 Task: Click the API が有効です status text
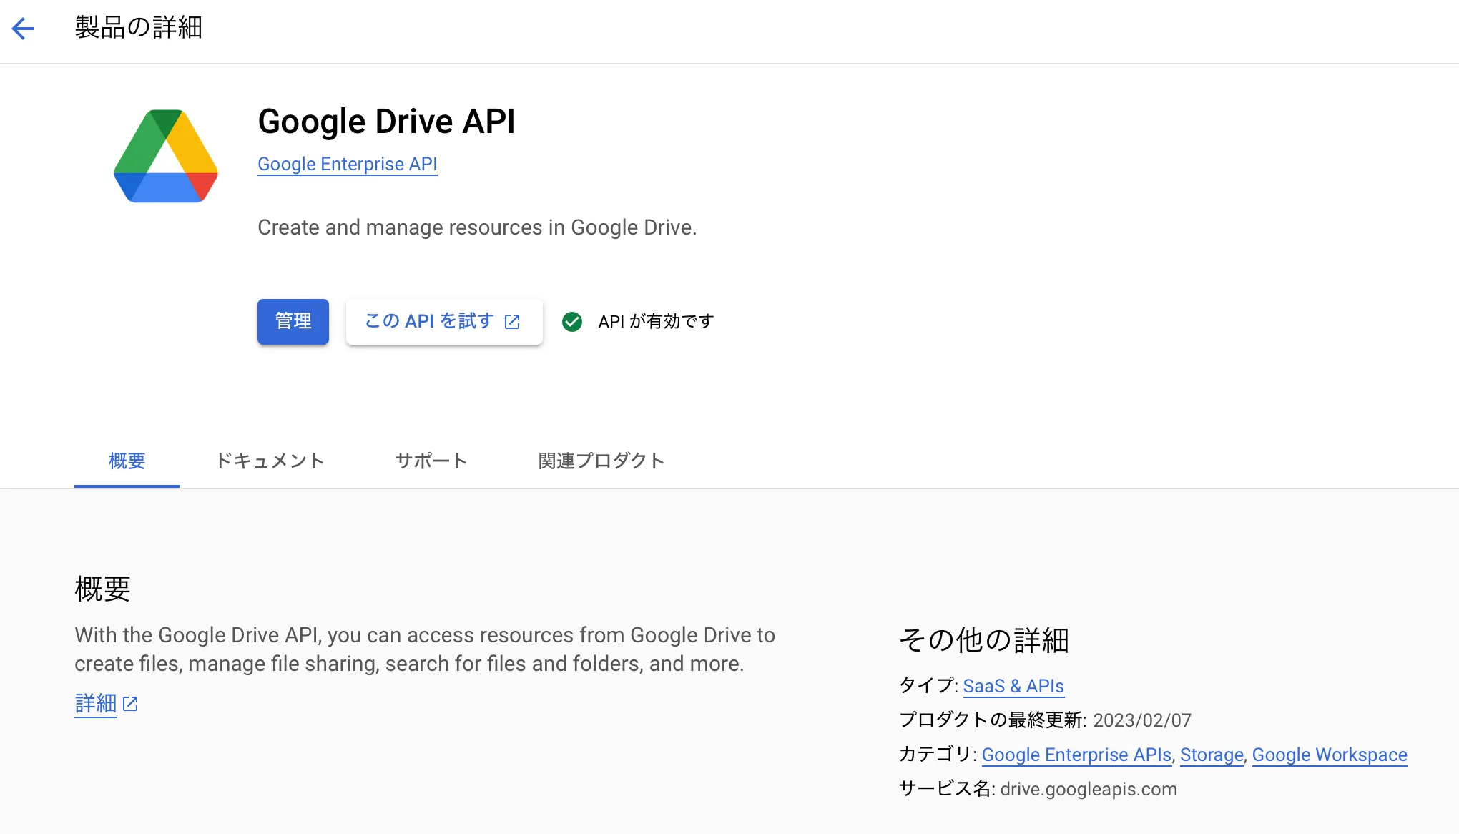click(656, 322)
